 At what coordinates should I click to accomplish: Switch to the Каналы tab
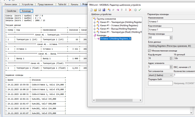click(x=74, y=4)
